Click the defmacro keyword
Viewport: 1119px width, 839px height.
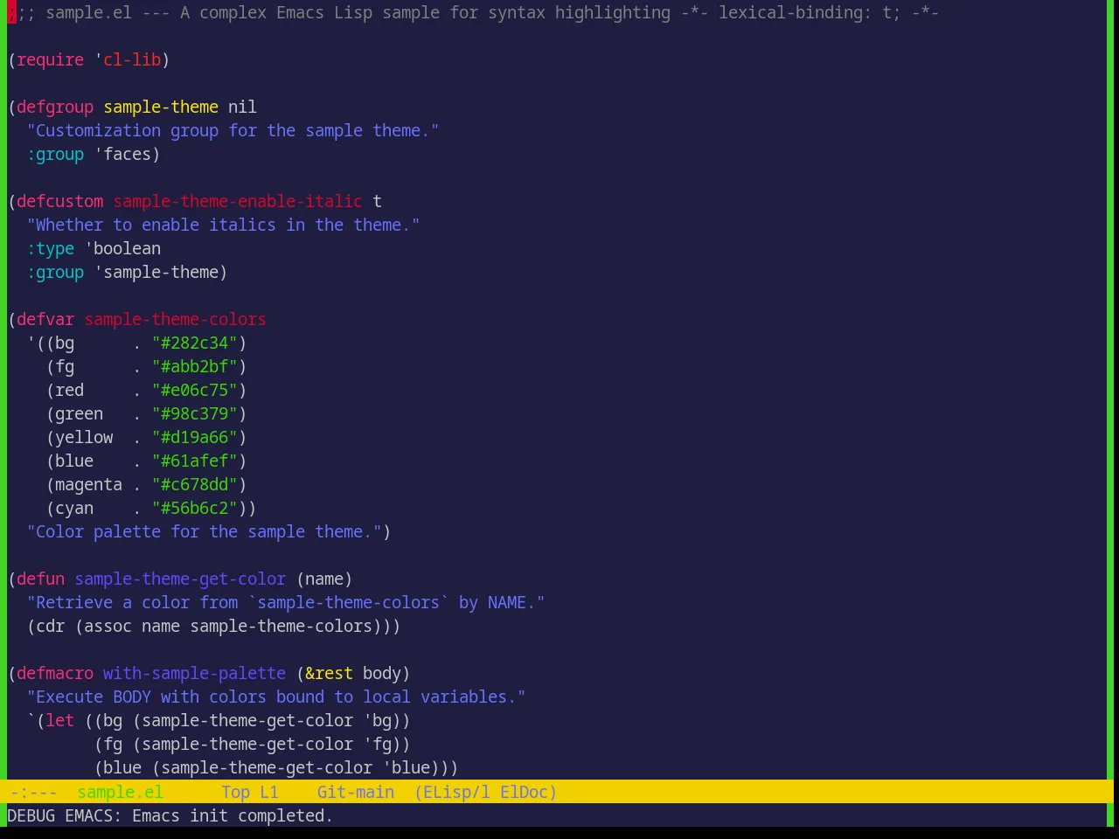point(55,673)
